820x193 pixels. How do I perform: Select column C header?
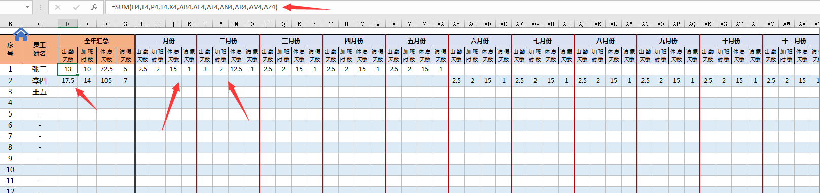point(40,24)
